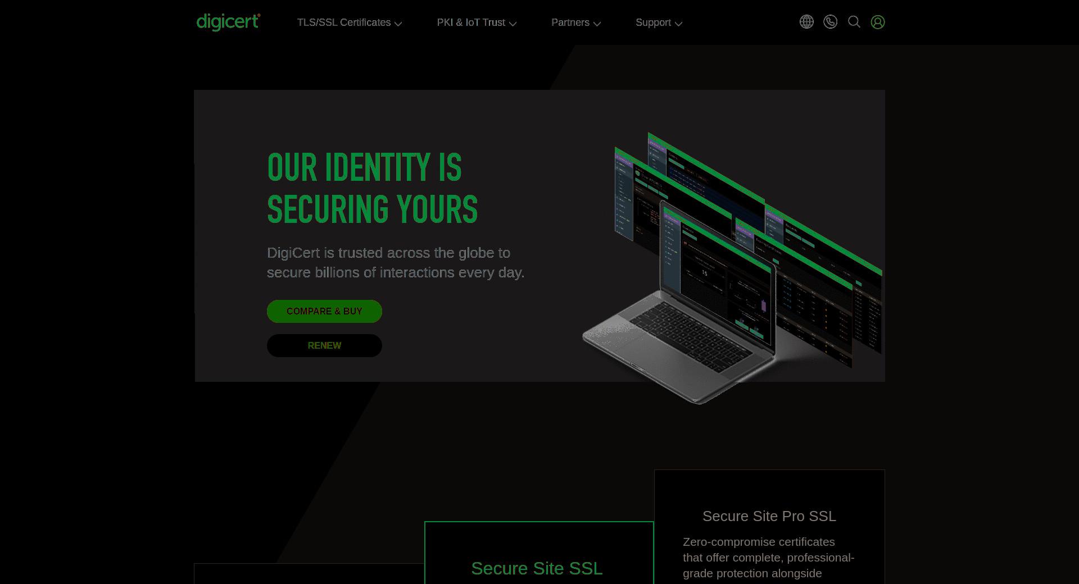Screen dimensions: 1079x584
Task: Click the phone contact icon
Action: [x=830, y=22]
